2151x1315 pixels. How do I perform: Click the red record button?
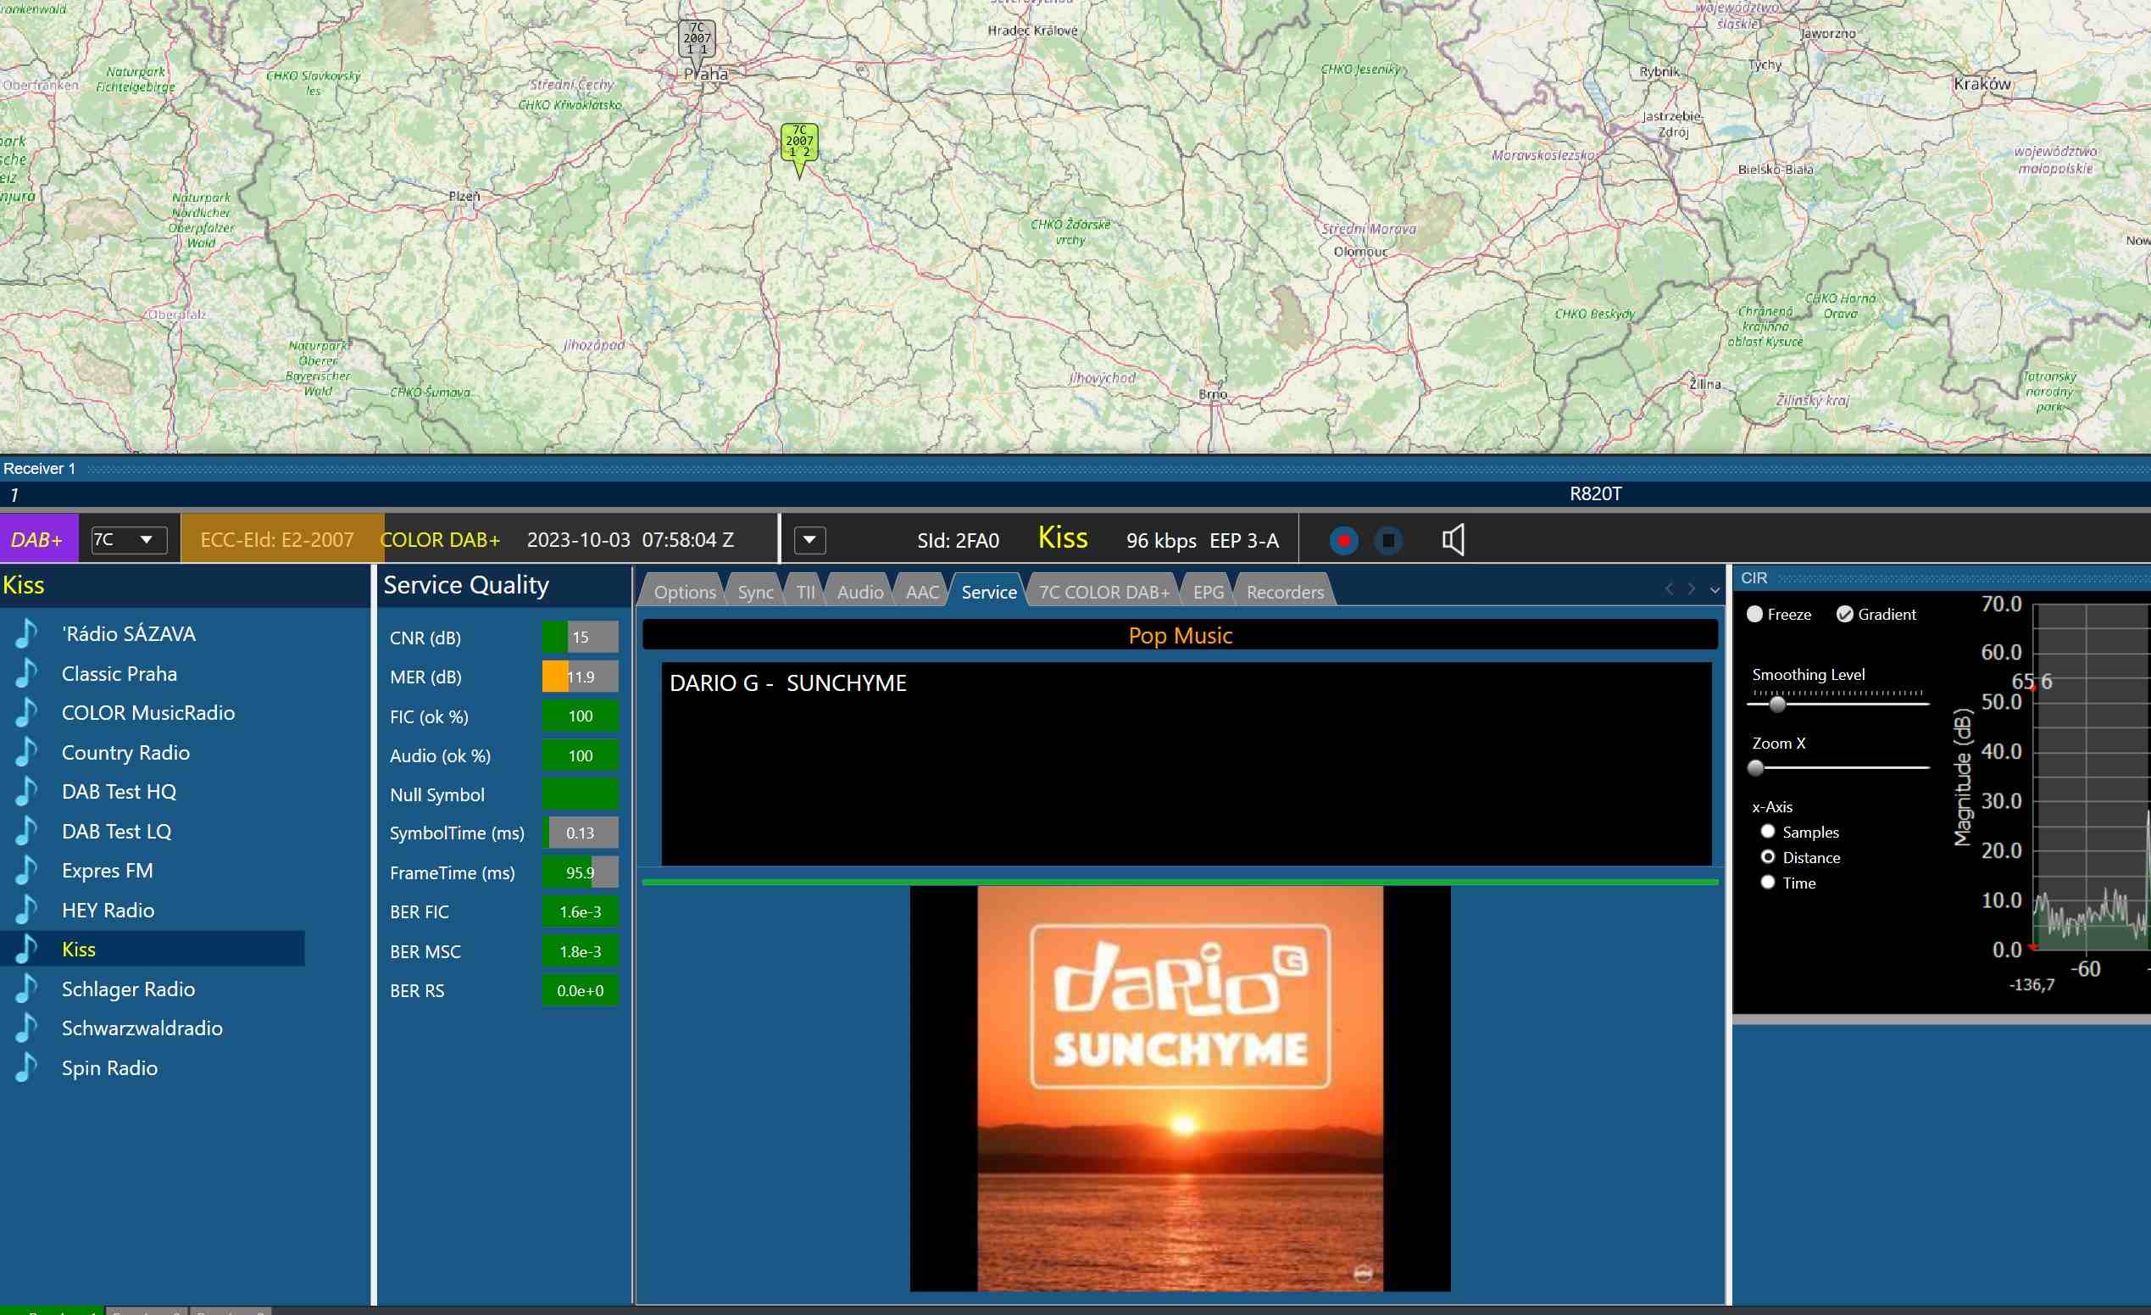click(x=1343, y=540)
